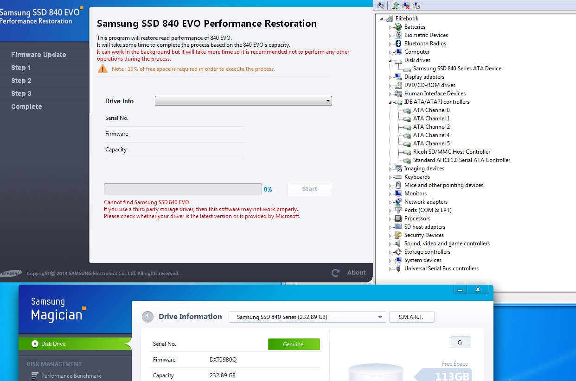
Task: Expand the Ports (COM & LPT) node
Action: coord(390,211)
